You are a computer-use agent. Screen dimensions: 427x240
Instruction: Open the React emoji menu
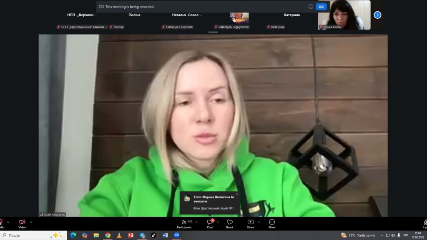(x=229, y=224)
